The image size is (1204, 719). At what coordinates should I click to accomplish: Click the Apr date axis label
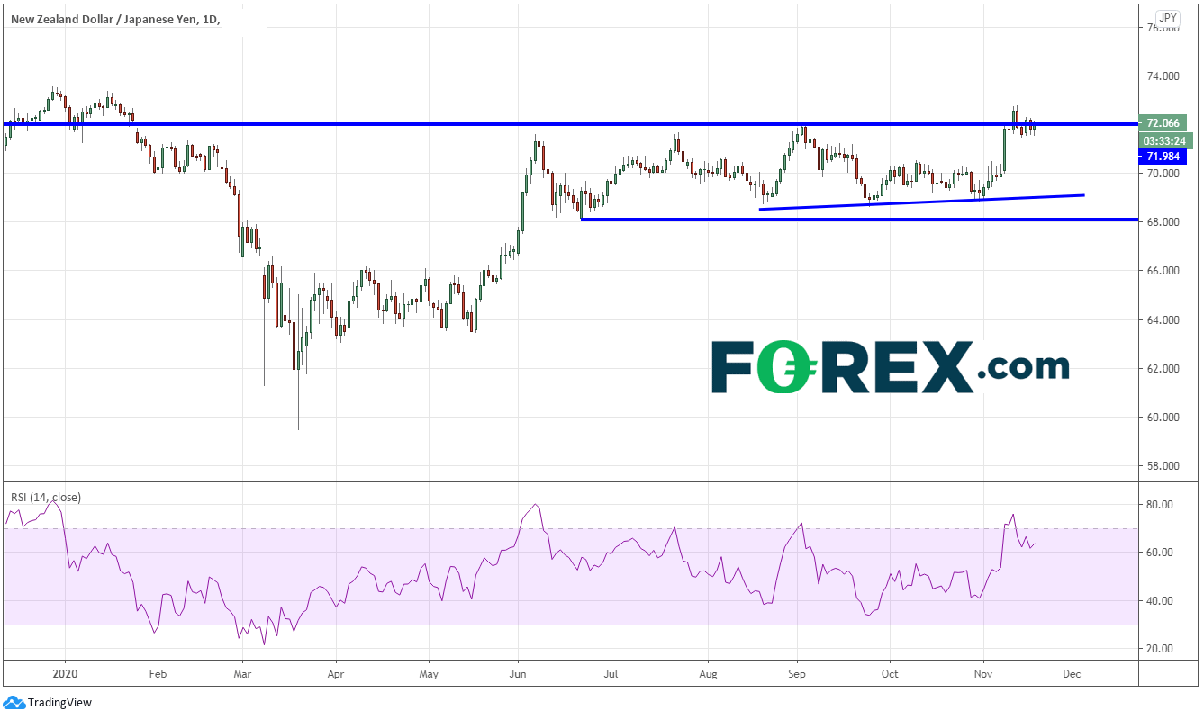coord(335,672)
